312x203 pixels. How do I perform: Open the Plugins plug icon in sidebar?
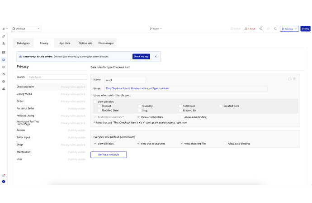[4, 74]
